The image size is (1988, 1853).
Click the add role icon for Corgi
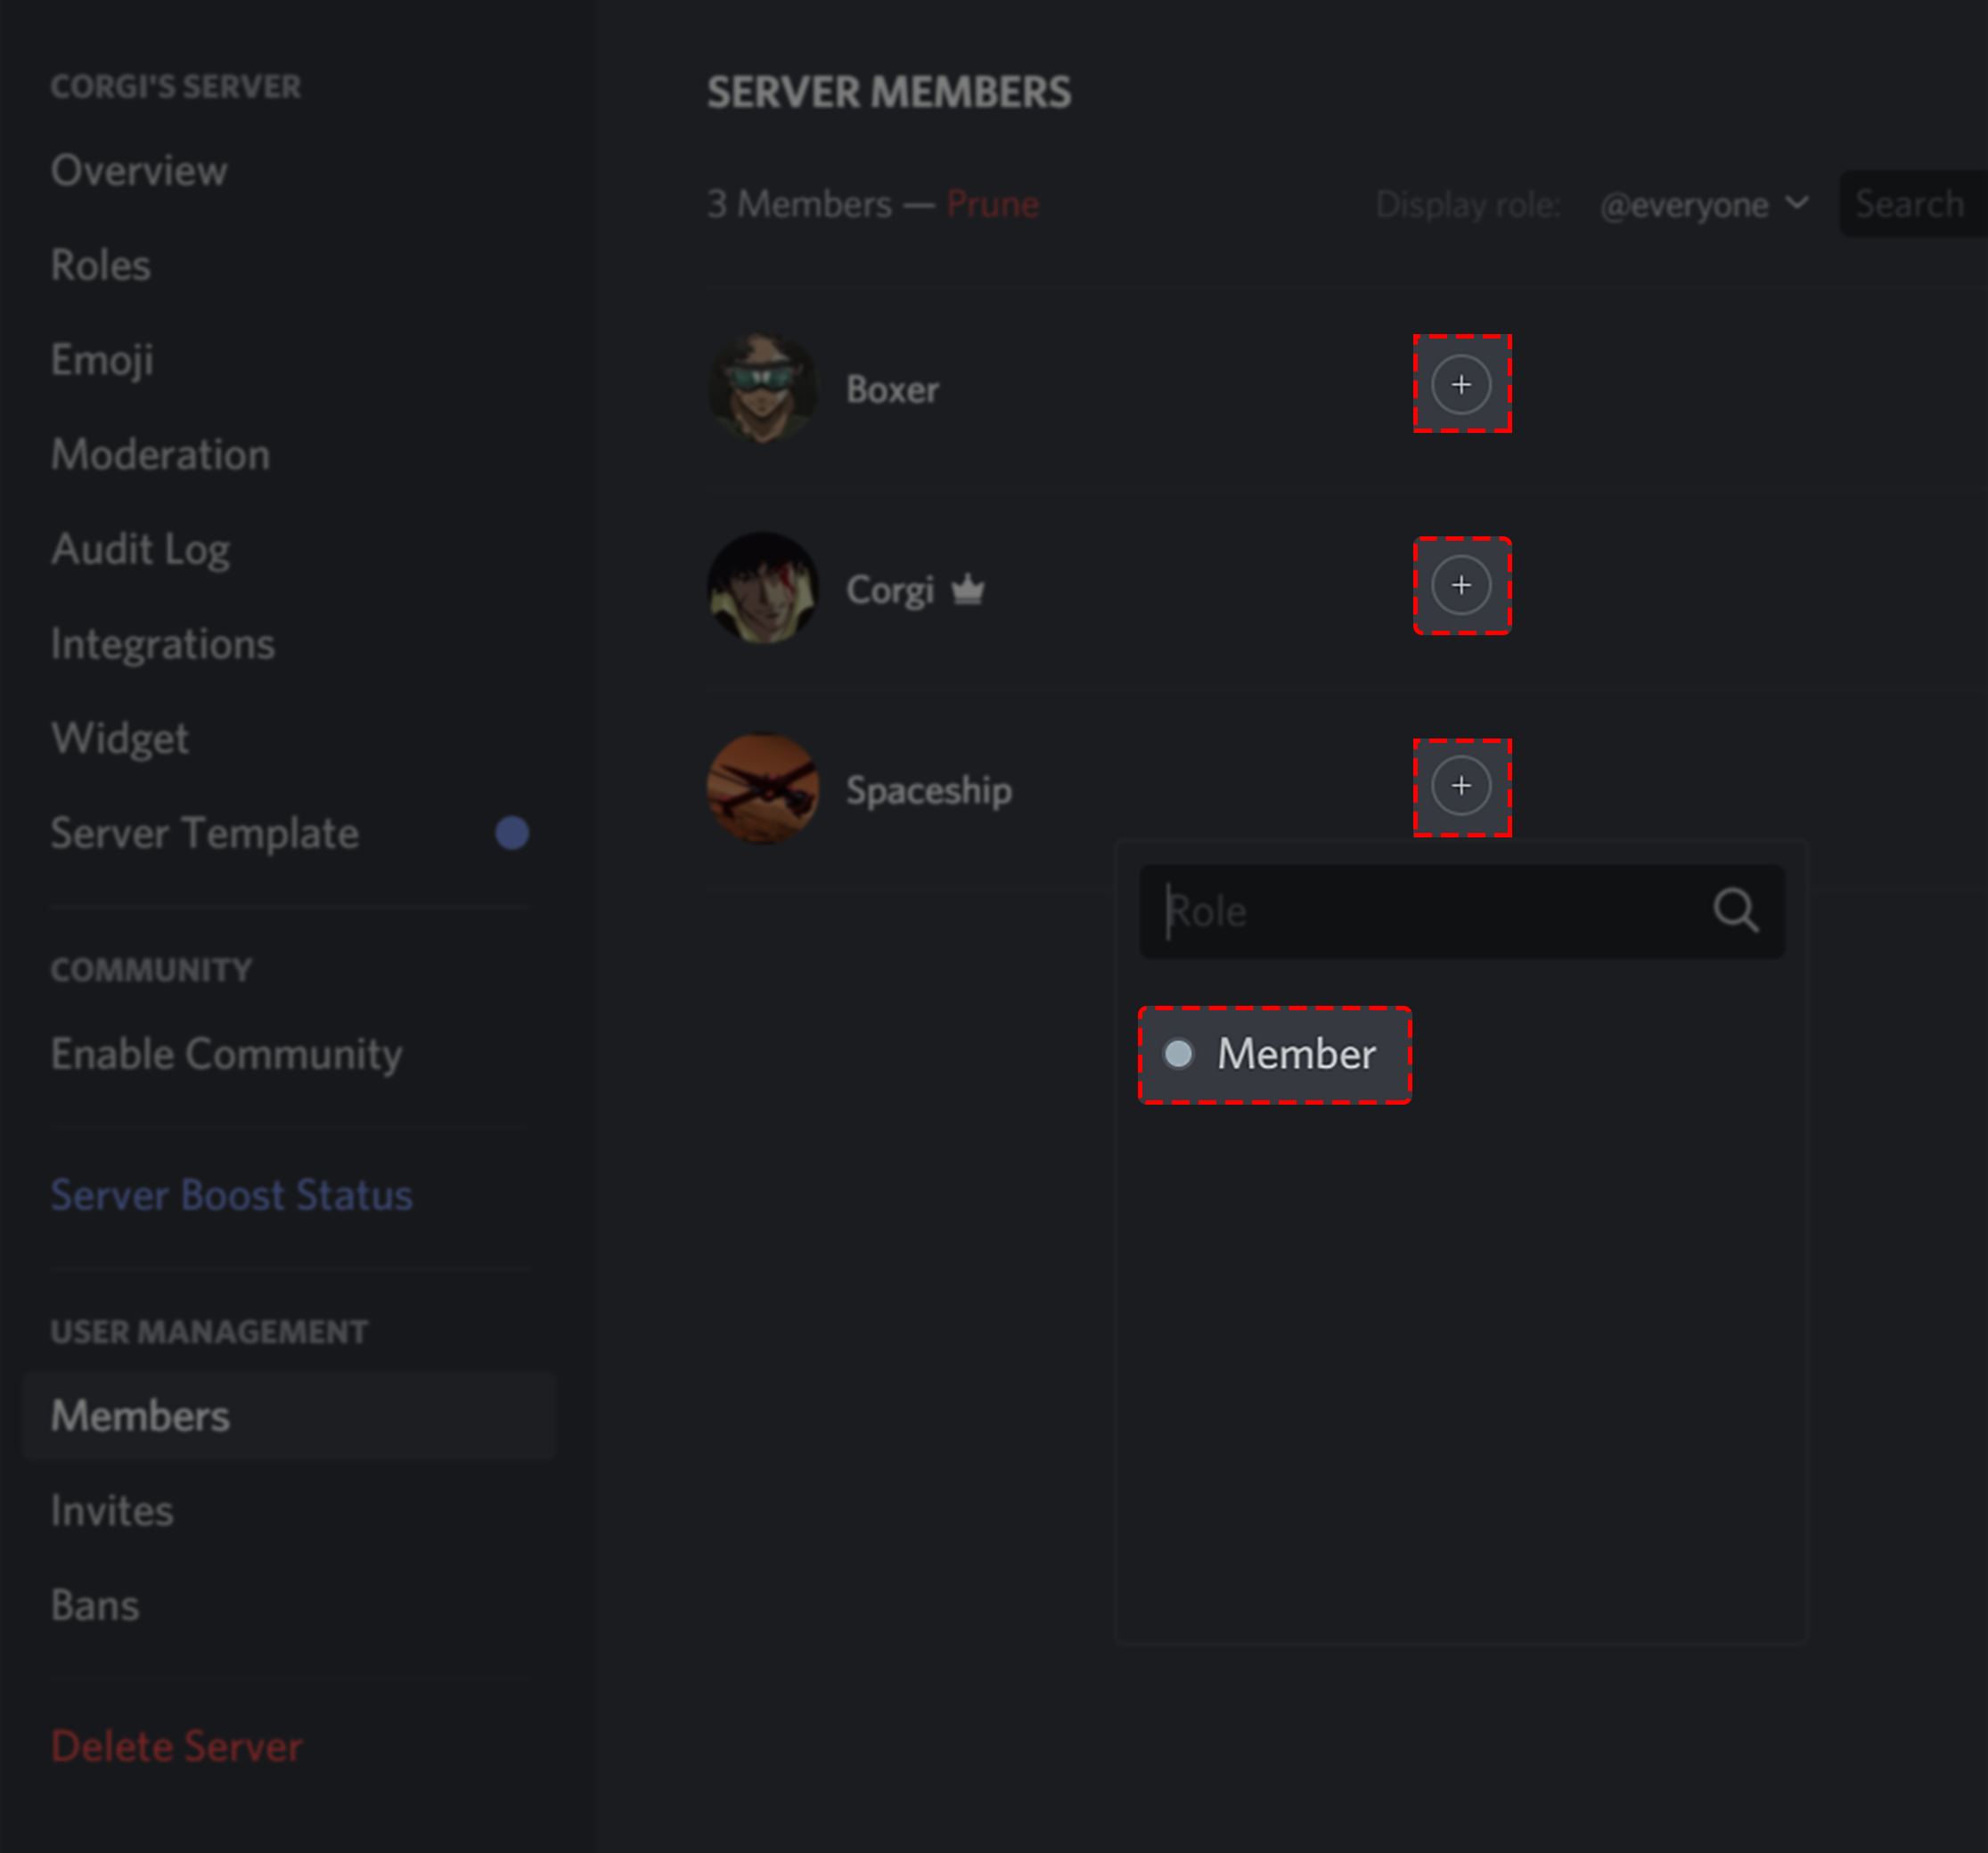[1460, 585]
